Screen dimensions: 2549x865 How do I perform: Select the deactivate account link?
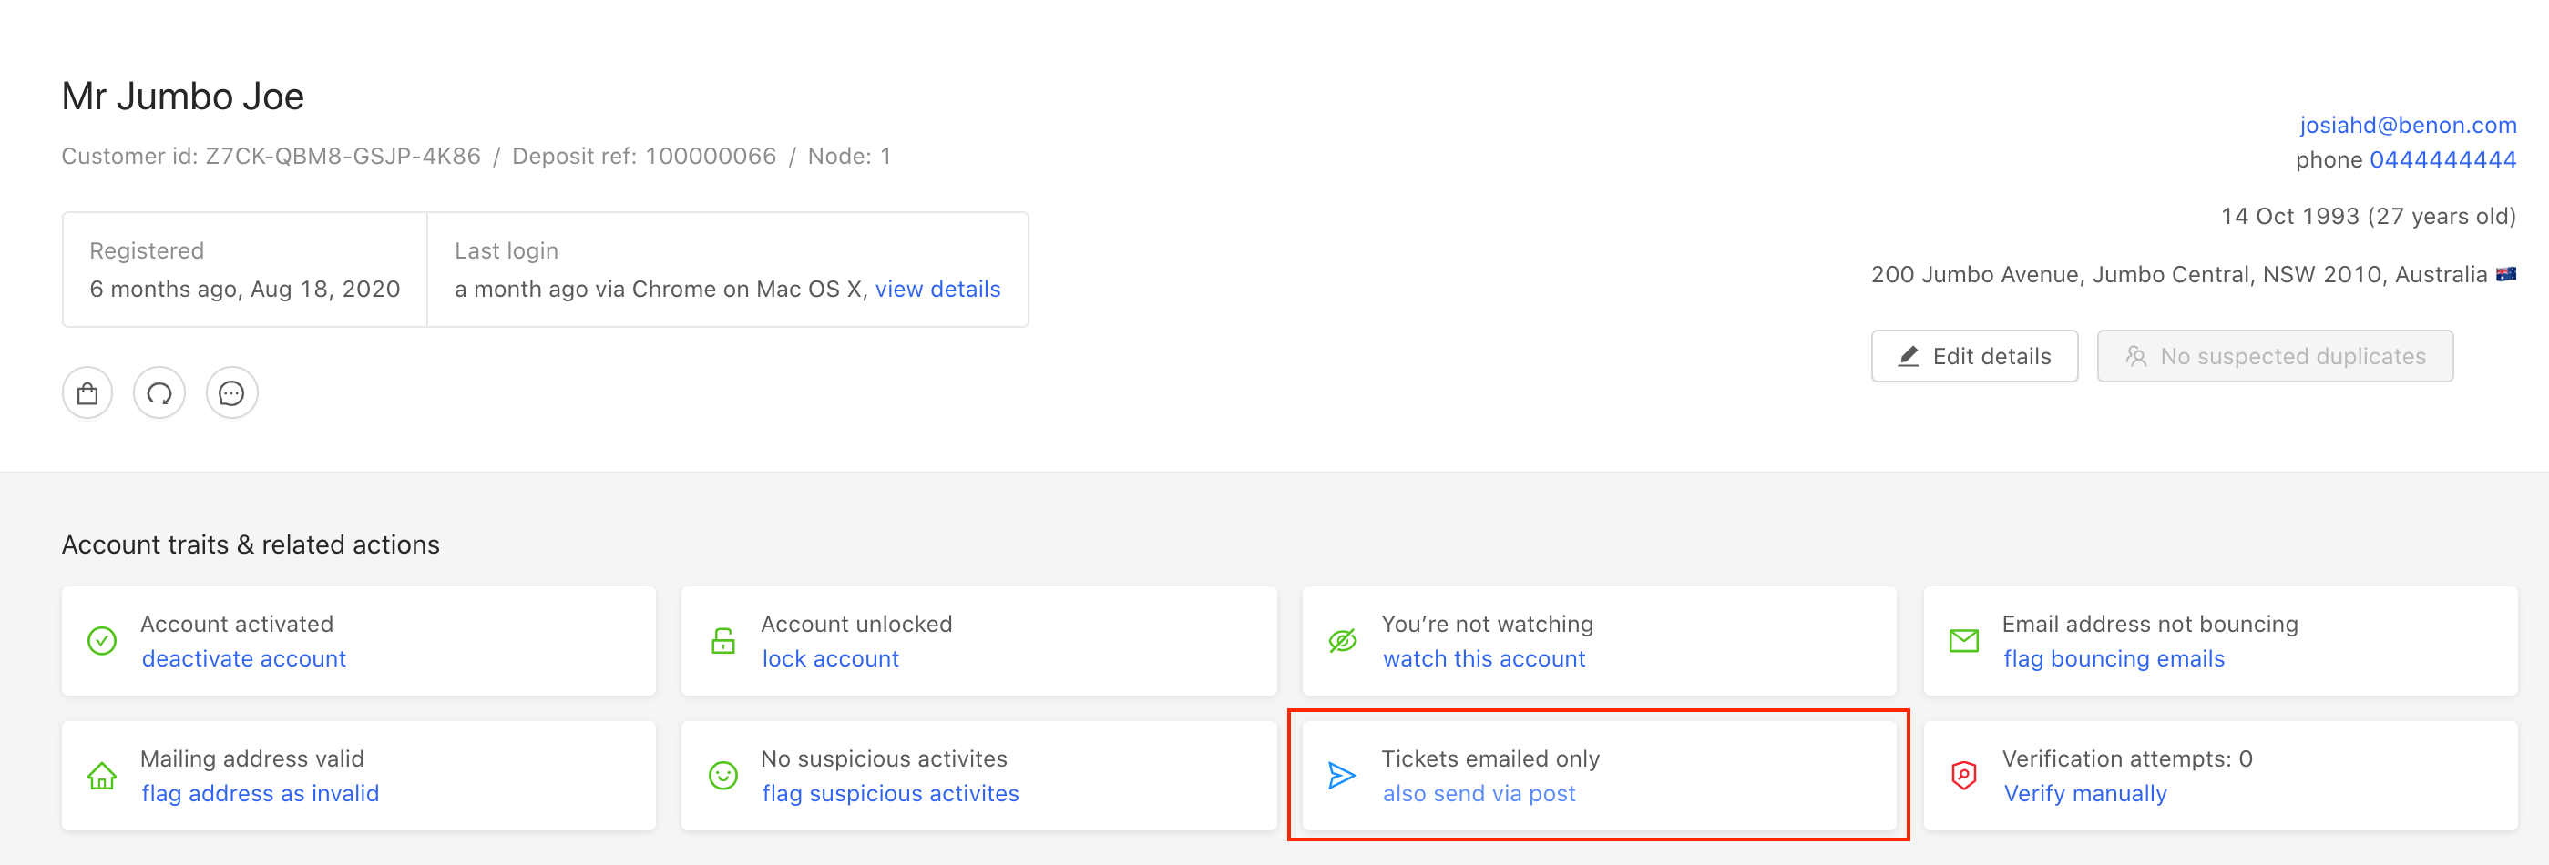point(243,658)
